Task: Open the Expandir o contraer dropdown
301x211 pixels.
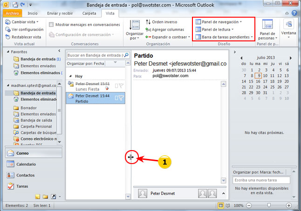Action: click(168, 37)
